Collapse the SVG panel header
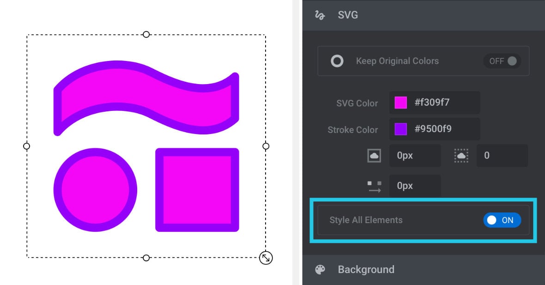 424,15
